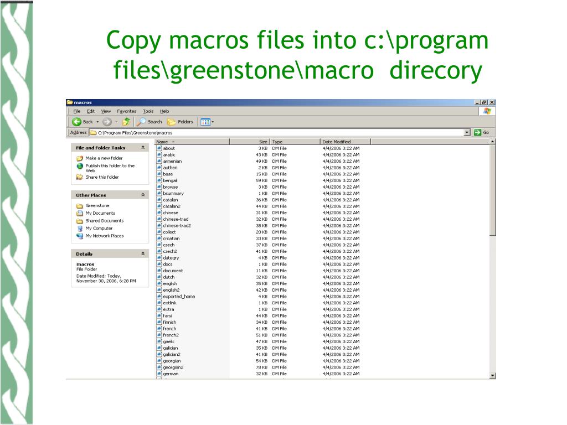Open the Search magnifier tool
Screen dimensions: 567x425
coord(141,122)
